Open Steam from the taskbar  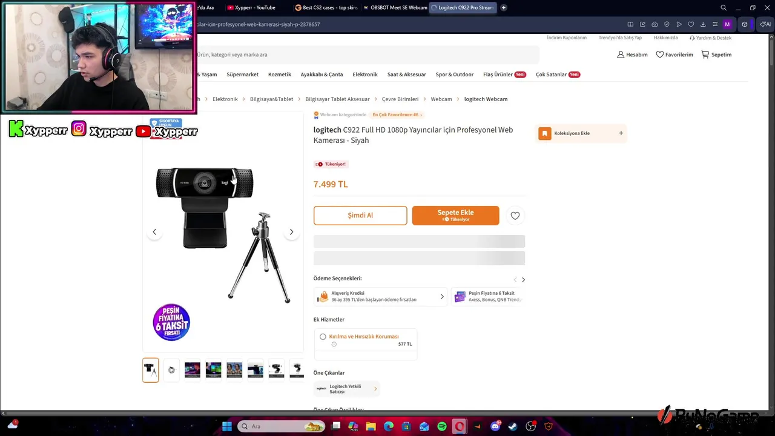[513, 426]
